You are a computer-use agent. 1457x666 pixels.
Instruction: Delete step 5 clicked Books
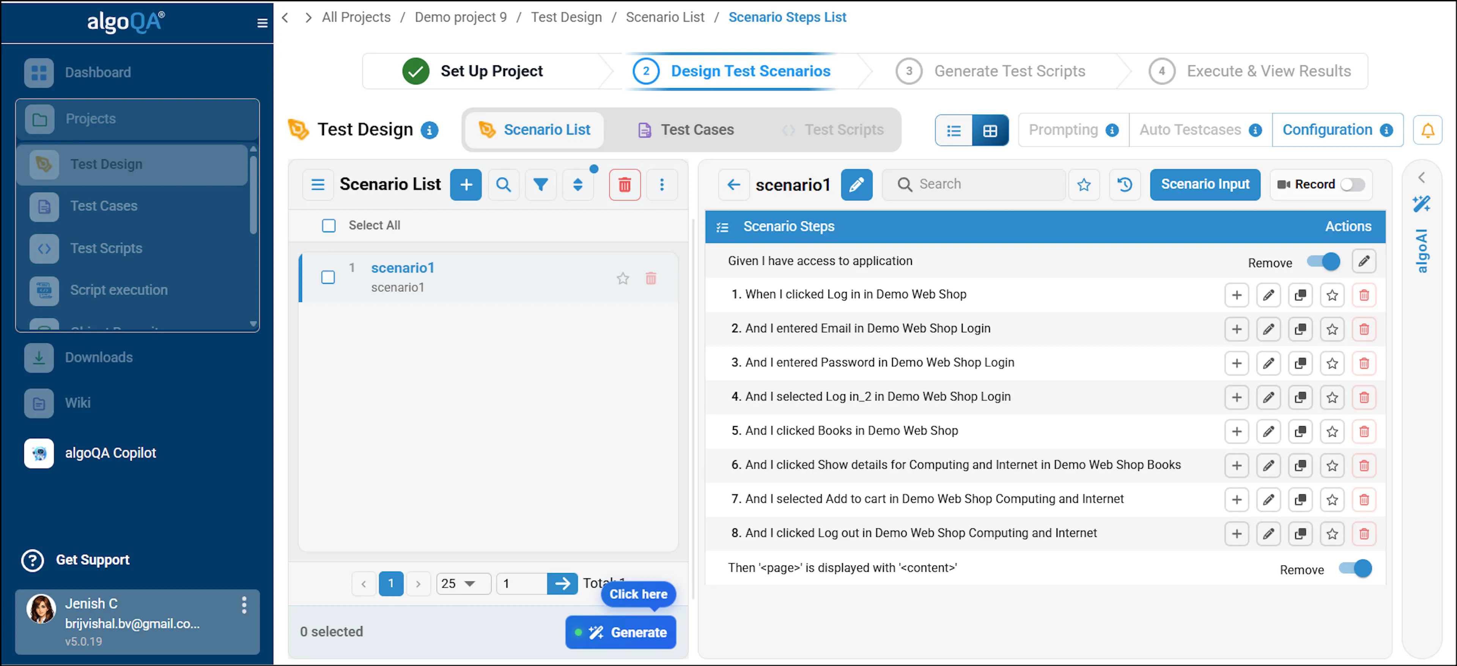[x=1364, y=432]
